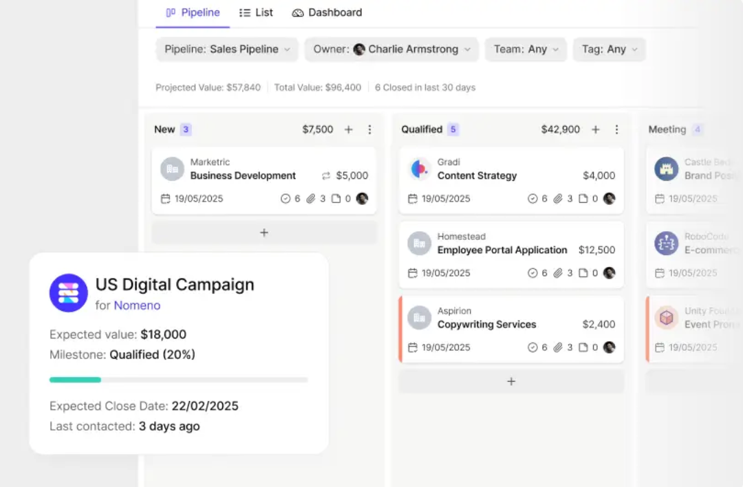The width and height of the screenshot is (743, 487).
Task: Open the Copywriting Services deal card
Action: (511, 329)
